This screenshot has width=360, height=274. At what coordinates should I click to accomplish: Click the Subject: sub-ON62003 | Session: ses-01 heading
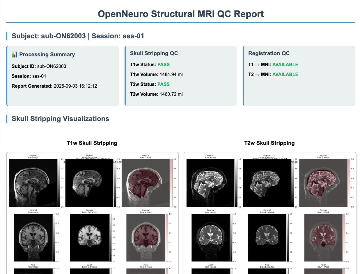coord(78,36)
